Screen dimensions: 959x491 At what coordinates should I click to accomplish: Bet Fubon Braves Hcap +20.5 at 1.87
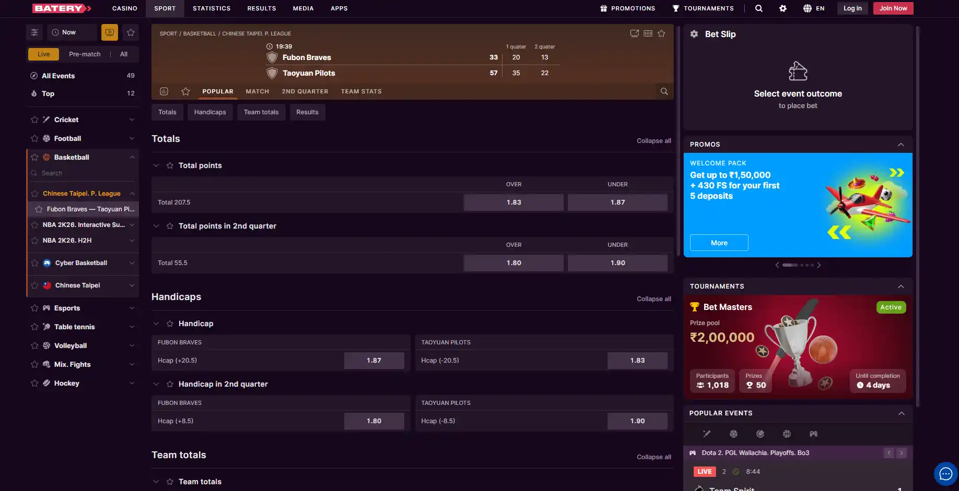coord(374,361)
